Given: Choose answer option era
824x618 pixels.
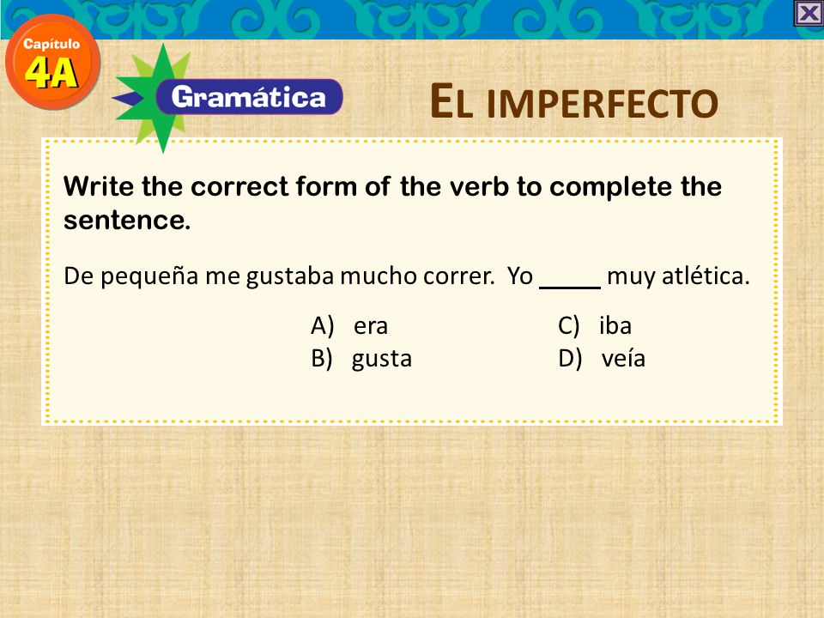Looking at the screenshot, I should (x=371, y=326).
